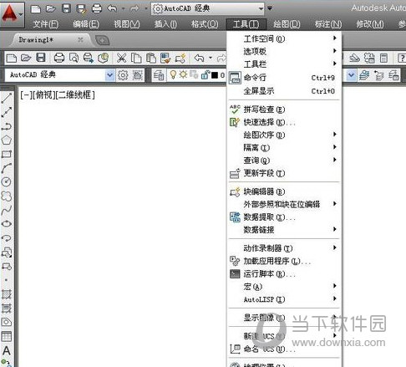Viewport: 406px width, 367px height.
Task: Expand 绘图次序(D) submenu
Action: tap(285, 135)
